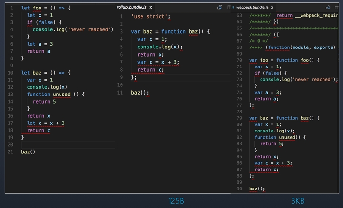The image size is (343, 208).
Task: Click the 125B size label
Action: coord(176,201)
